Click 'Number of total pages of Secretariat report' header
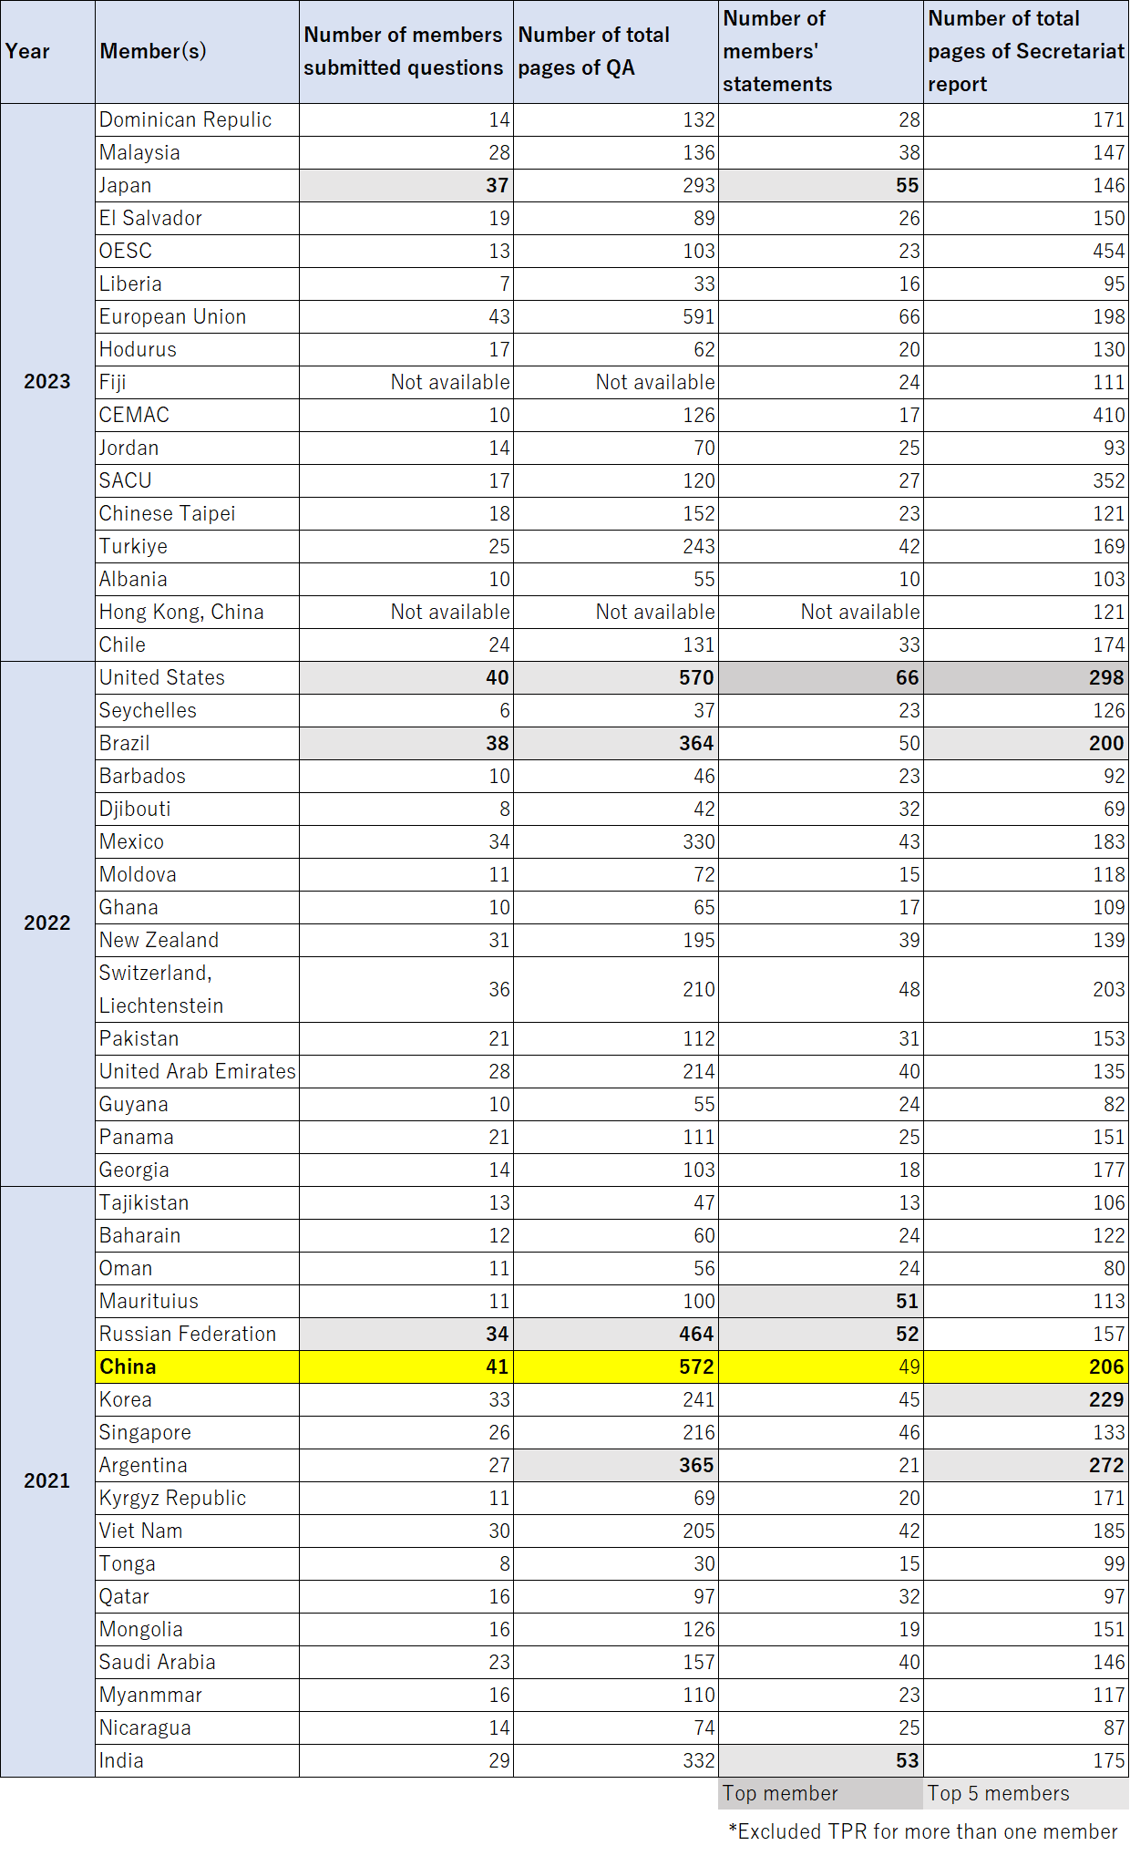This screenshot has height=1856, width=1130. coord(1026,52)
